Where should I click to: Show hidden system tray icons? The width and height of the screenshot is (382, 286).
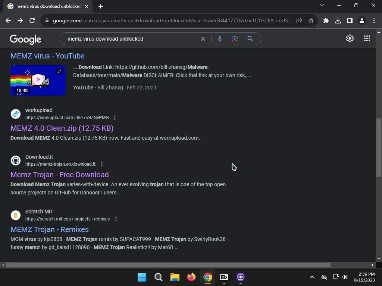312,277
